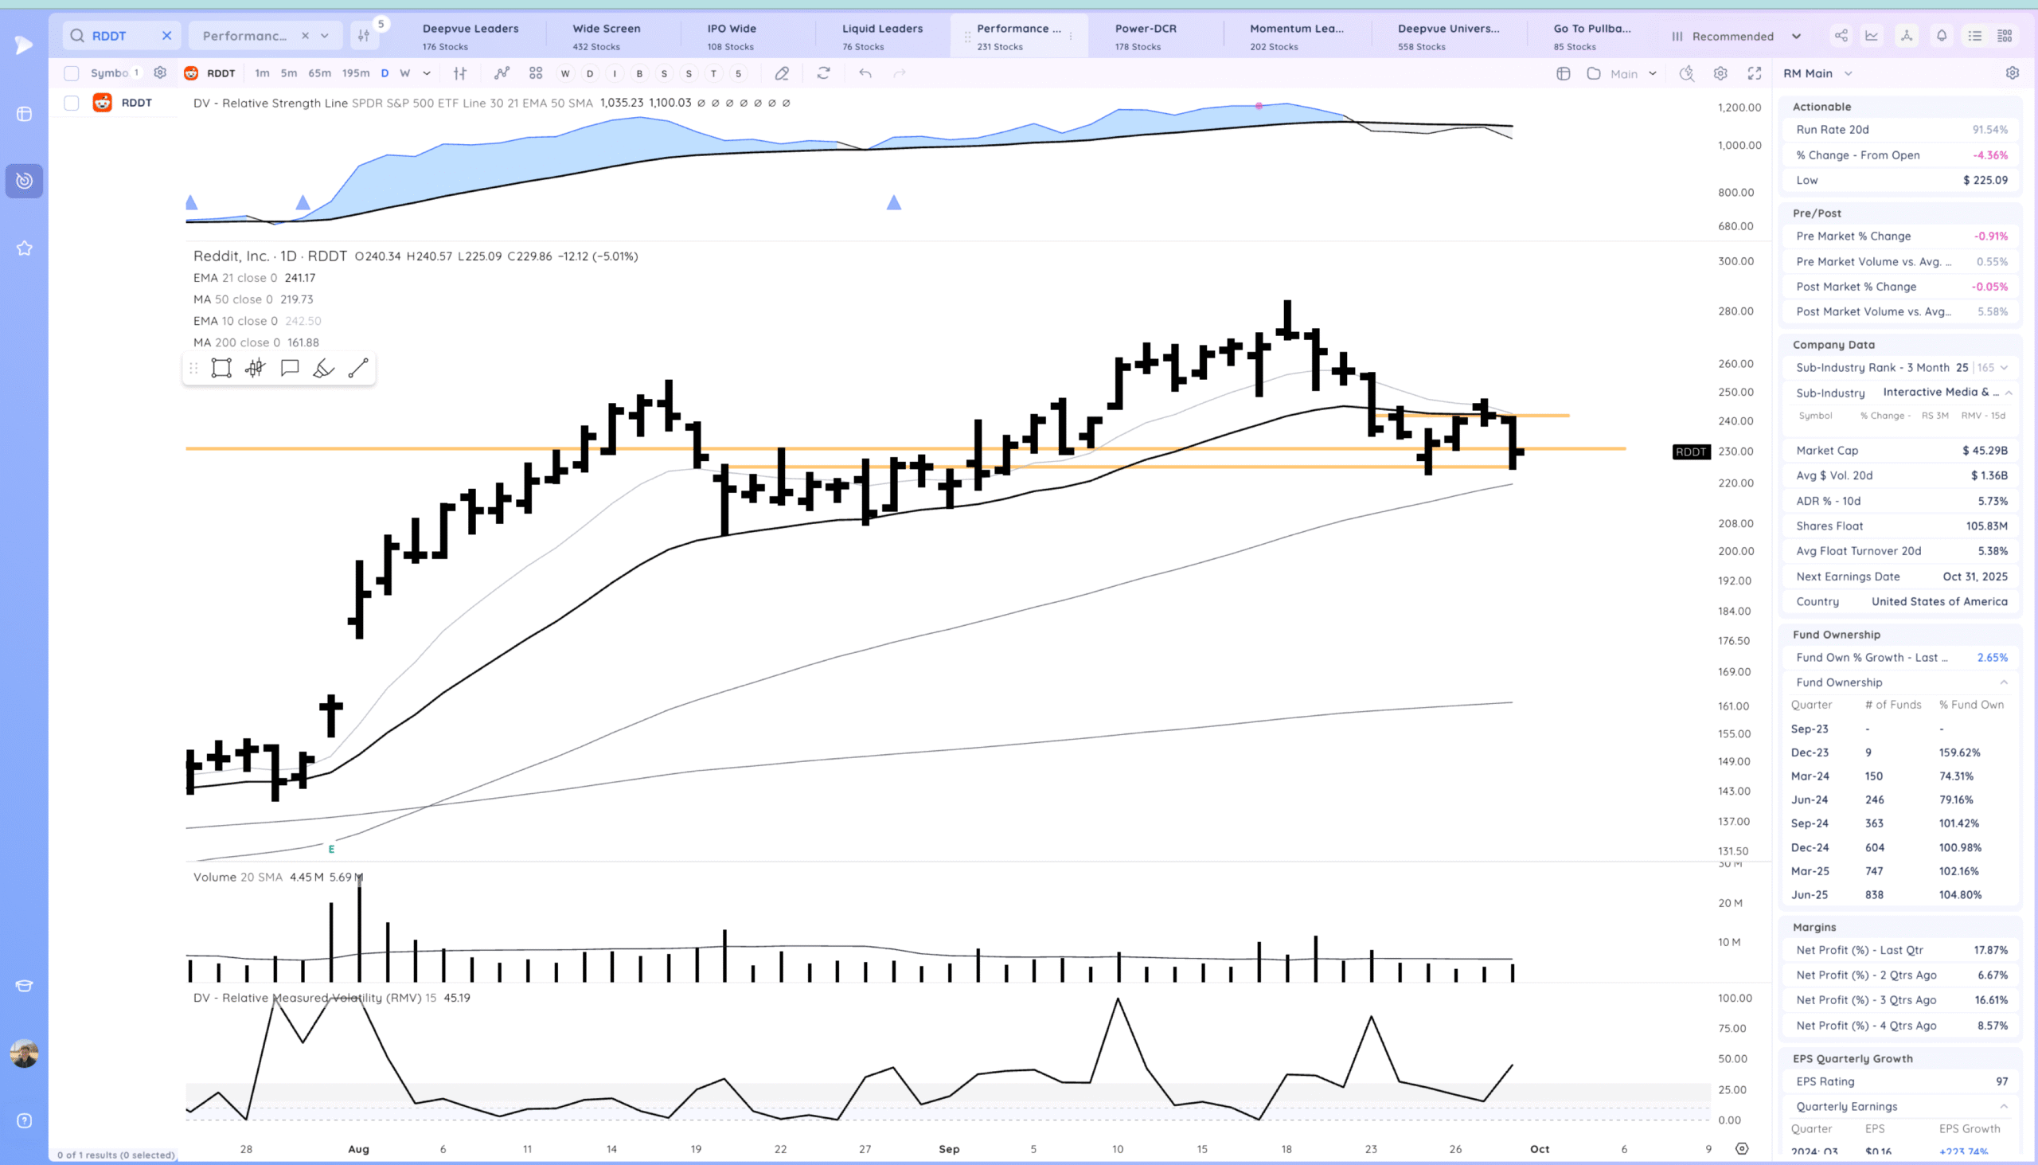Toggle the select-all Symbol checkbox
This screenshot has width=2038, height=1165.
click(71, 73)
